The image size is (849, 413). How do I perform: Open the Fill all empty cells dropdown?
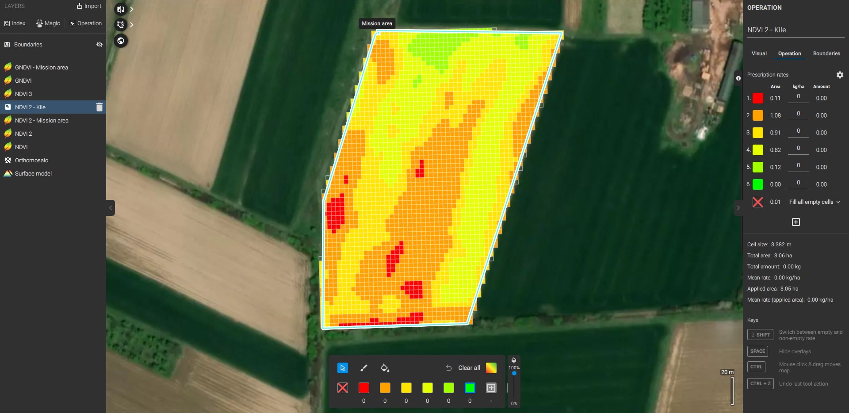[x=814, y=202]
